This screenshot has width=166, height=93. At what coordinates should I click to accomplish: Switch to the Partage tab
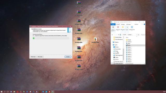[123, 24]
